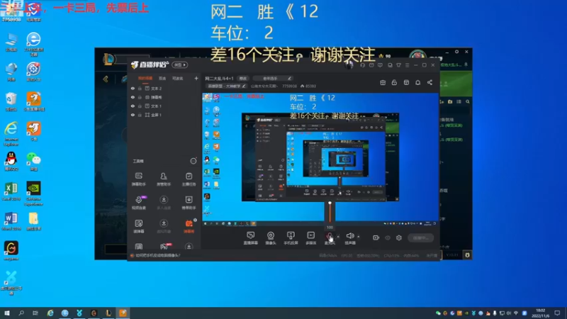Toggle the lock on the 弹幕秀 source
567x319 pixels.
pos(140,97)
